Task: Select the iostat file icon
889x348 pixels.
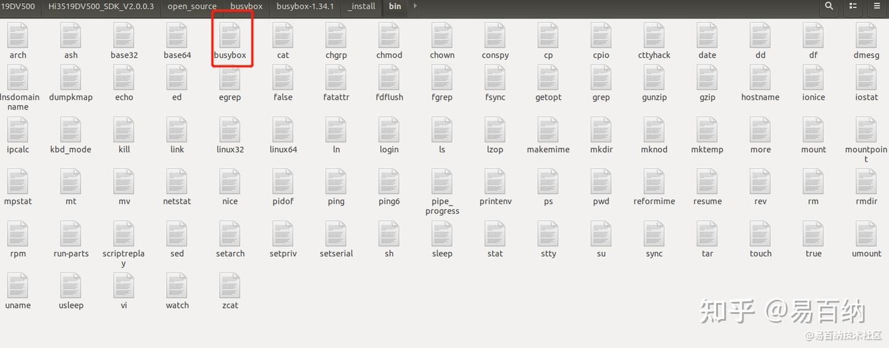Action: coord(867,78)
